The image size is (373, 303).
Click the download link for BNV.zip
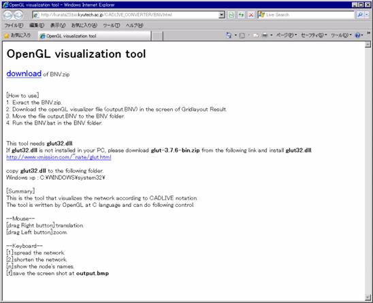[24, 74]
